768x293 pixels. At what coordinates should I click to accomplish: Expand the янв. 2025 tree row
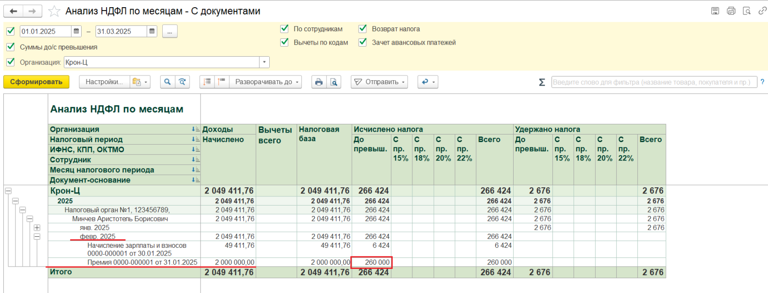(37, 228)
